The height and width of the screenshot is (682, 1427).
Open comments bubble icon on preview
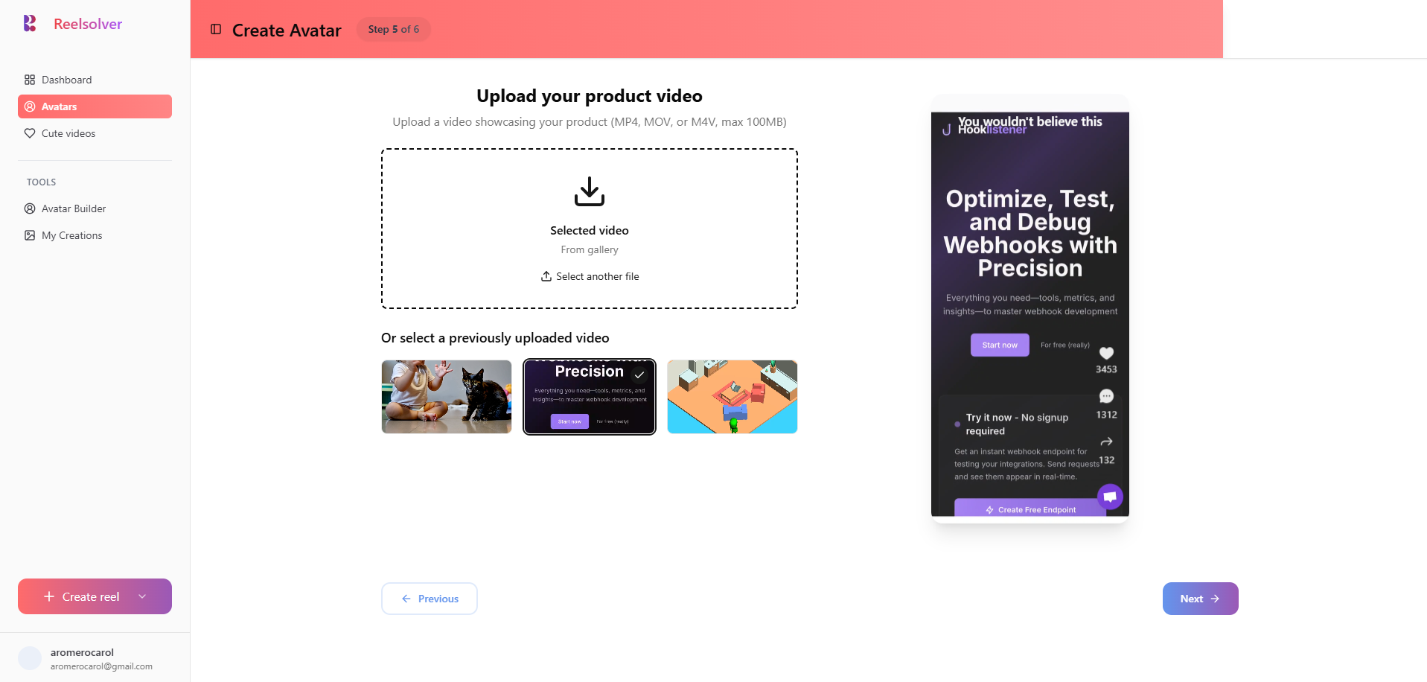pyautogui.click(x=1106, y=396)
